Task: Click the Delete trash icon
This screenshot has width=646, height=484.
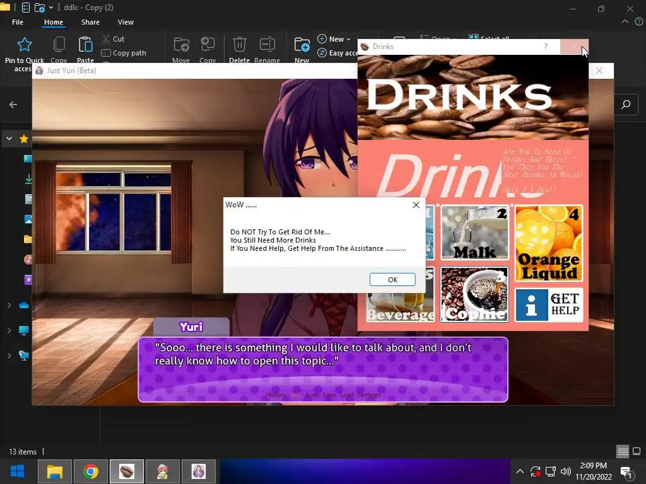Action: coord(239,45)
